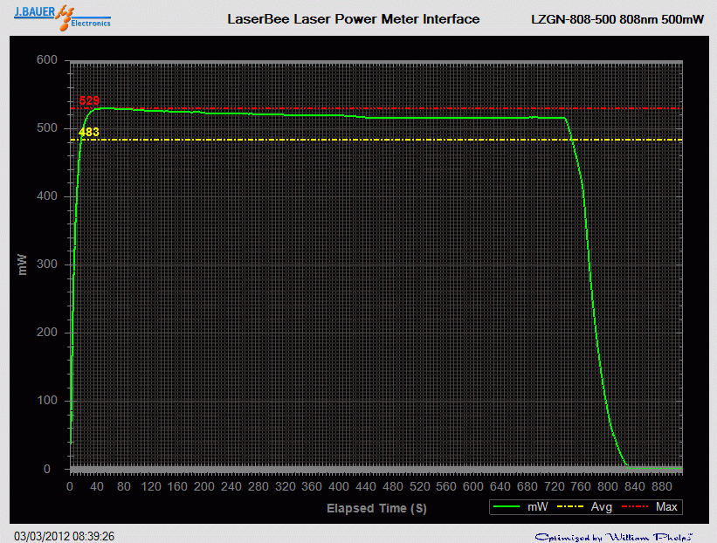Click the 400 tick on the time axis
717x543 pixels.
pos(339,486)
